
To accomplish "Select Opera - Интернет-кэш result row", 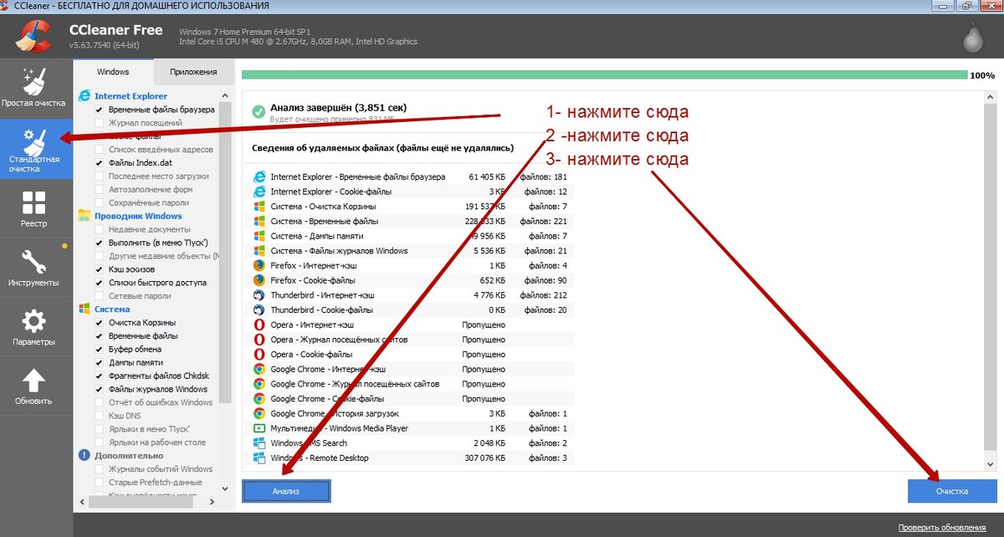I will 413,325.
